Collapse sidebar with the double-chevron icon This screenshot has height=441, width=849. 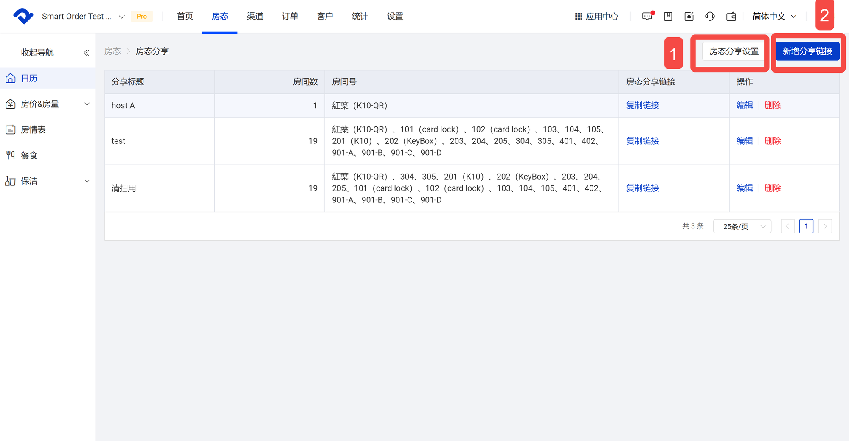(x=86, y=53)
